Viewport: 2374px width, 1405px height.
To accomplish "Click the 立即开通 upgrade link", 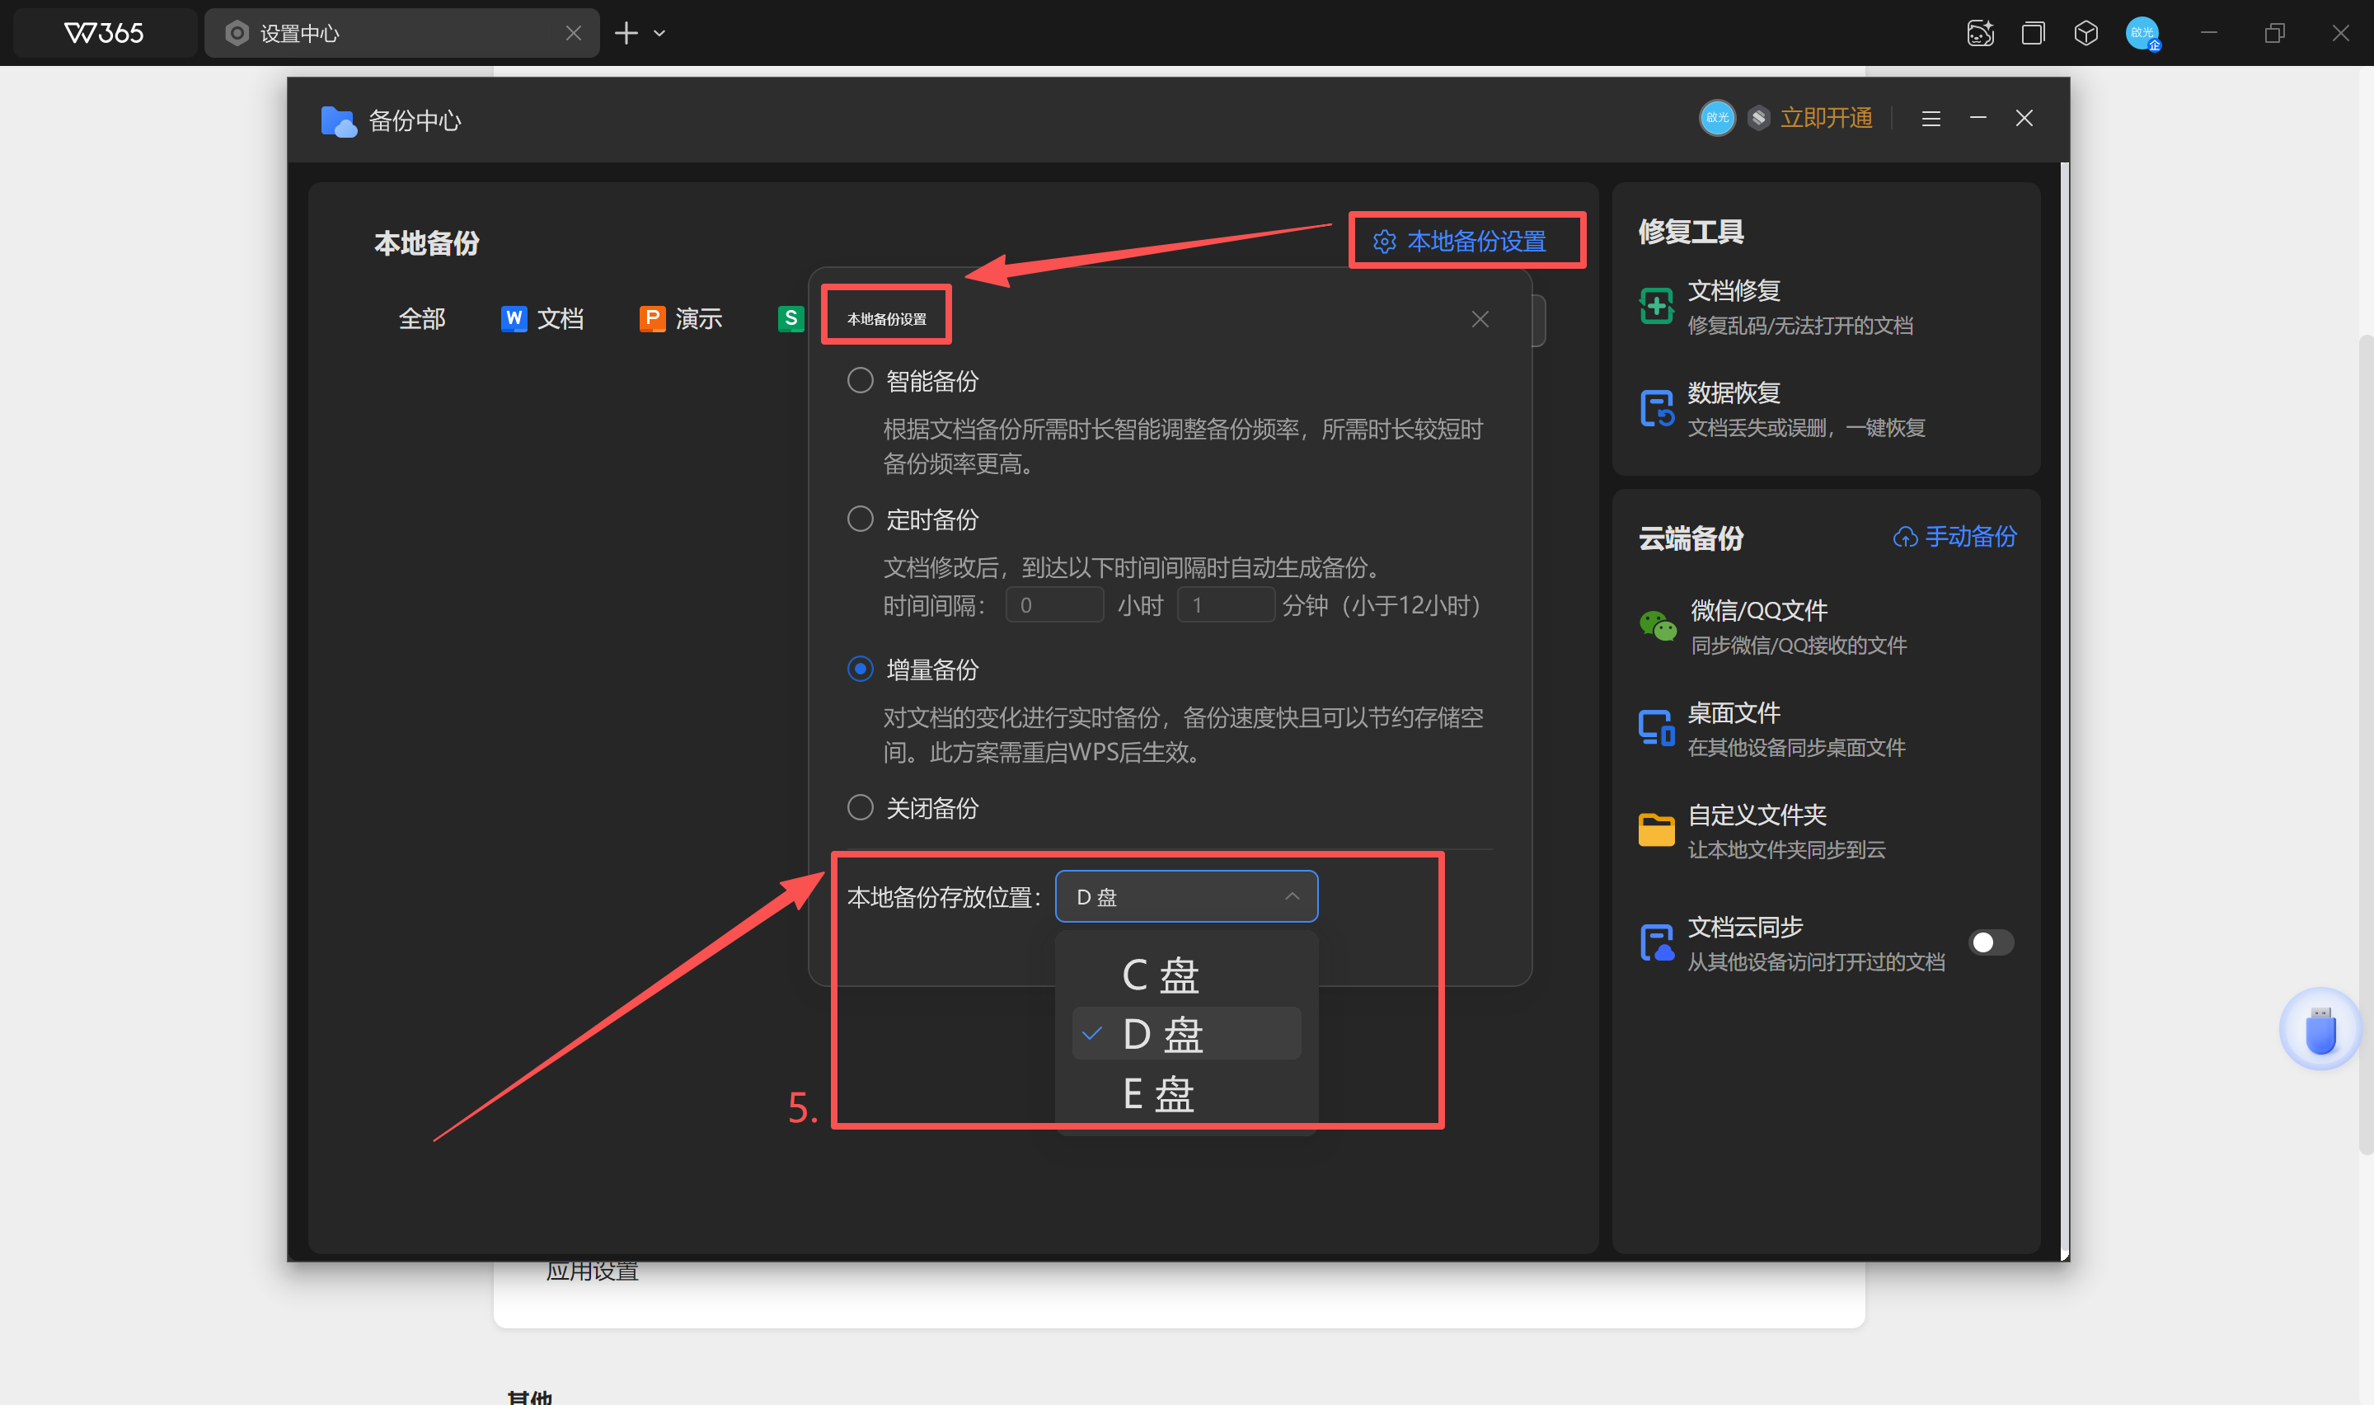I will (1825, 117).
